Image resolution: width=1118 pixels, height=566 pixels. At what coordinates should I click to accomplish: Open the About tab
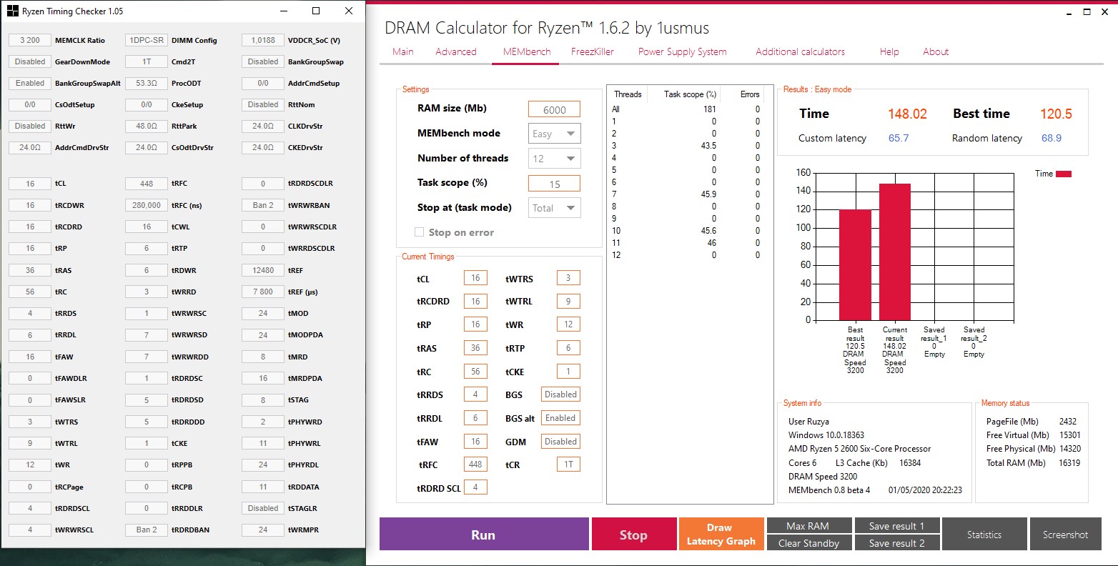pyautogui.click(x=936, y=51)
